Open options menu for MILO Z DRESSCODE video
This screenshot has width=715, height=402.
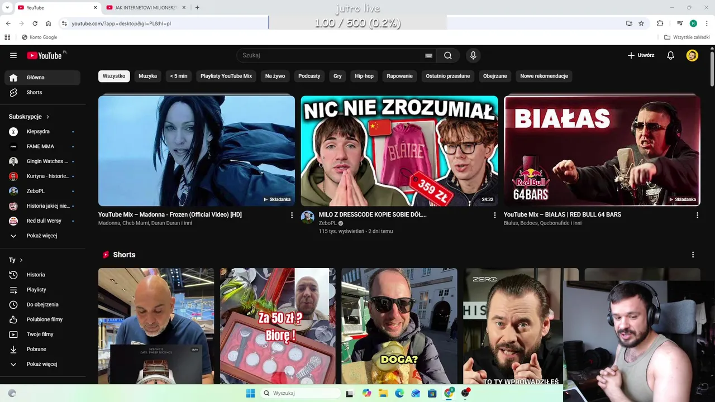click(494, 215)
